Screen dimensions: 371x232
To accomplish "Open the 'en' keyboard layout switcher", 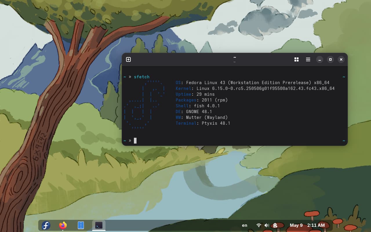I will (x=245, y=225).
